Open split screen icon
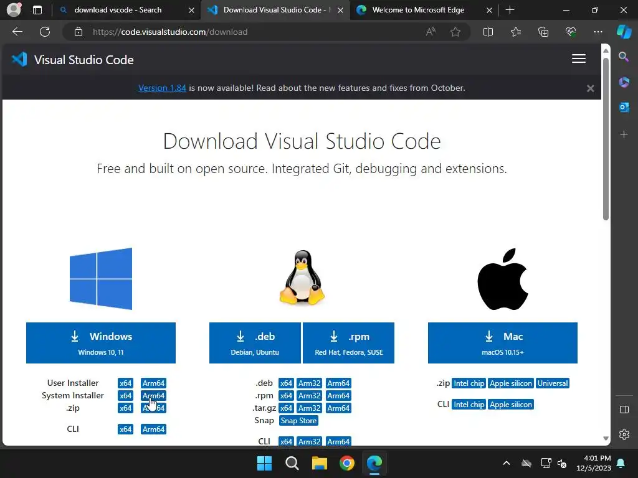 coord(488,32)
